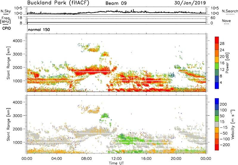Click the 2000 tick on velocity panel
The image size is (238, 165).
(18, 129)
